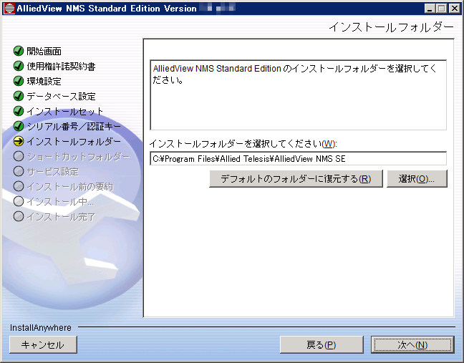Click the description text area about install folder
Screen dimensions: 464x363
tap(299, 95)
